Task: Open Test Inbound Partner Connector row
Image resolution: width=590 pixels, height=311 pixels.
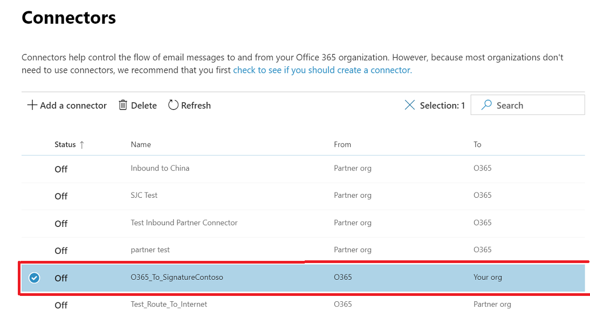Action: click(184, 223)
